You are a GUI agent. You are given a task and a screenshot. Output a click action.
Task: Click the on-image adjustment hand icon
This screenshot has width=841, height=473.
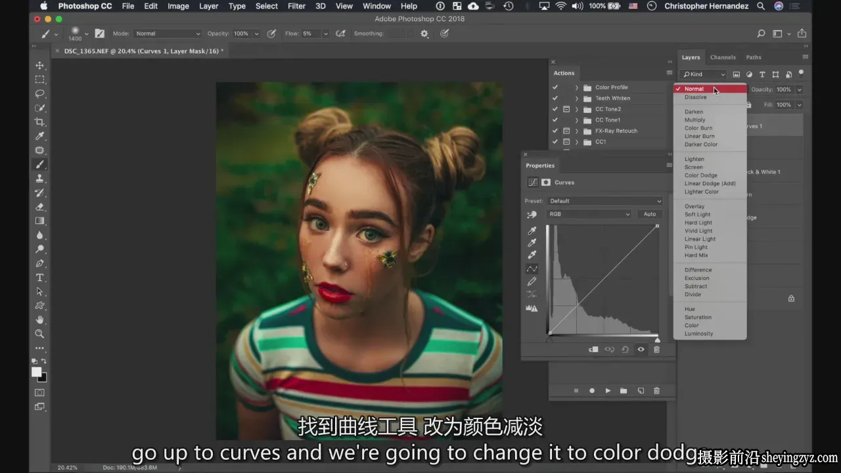[532, 215]
